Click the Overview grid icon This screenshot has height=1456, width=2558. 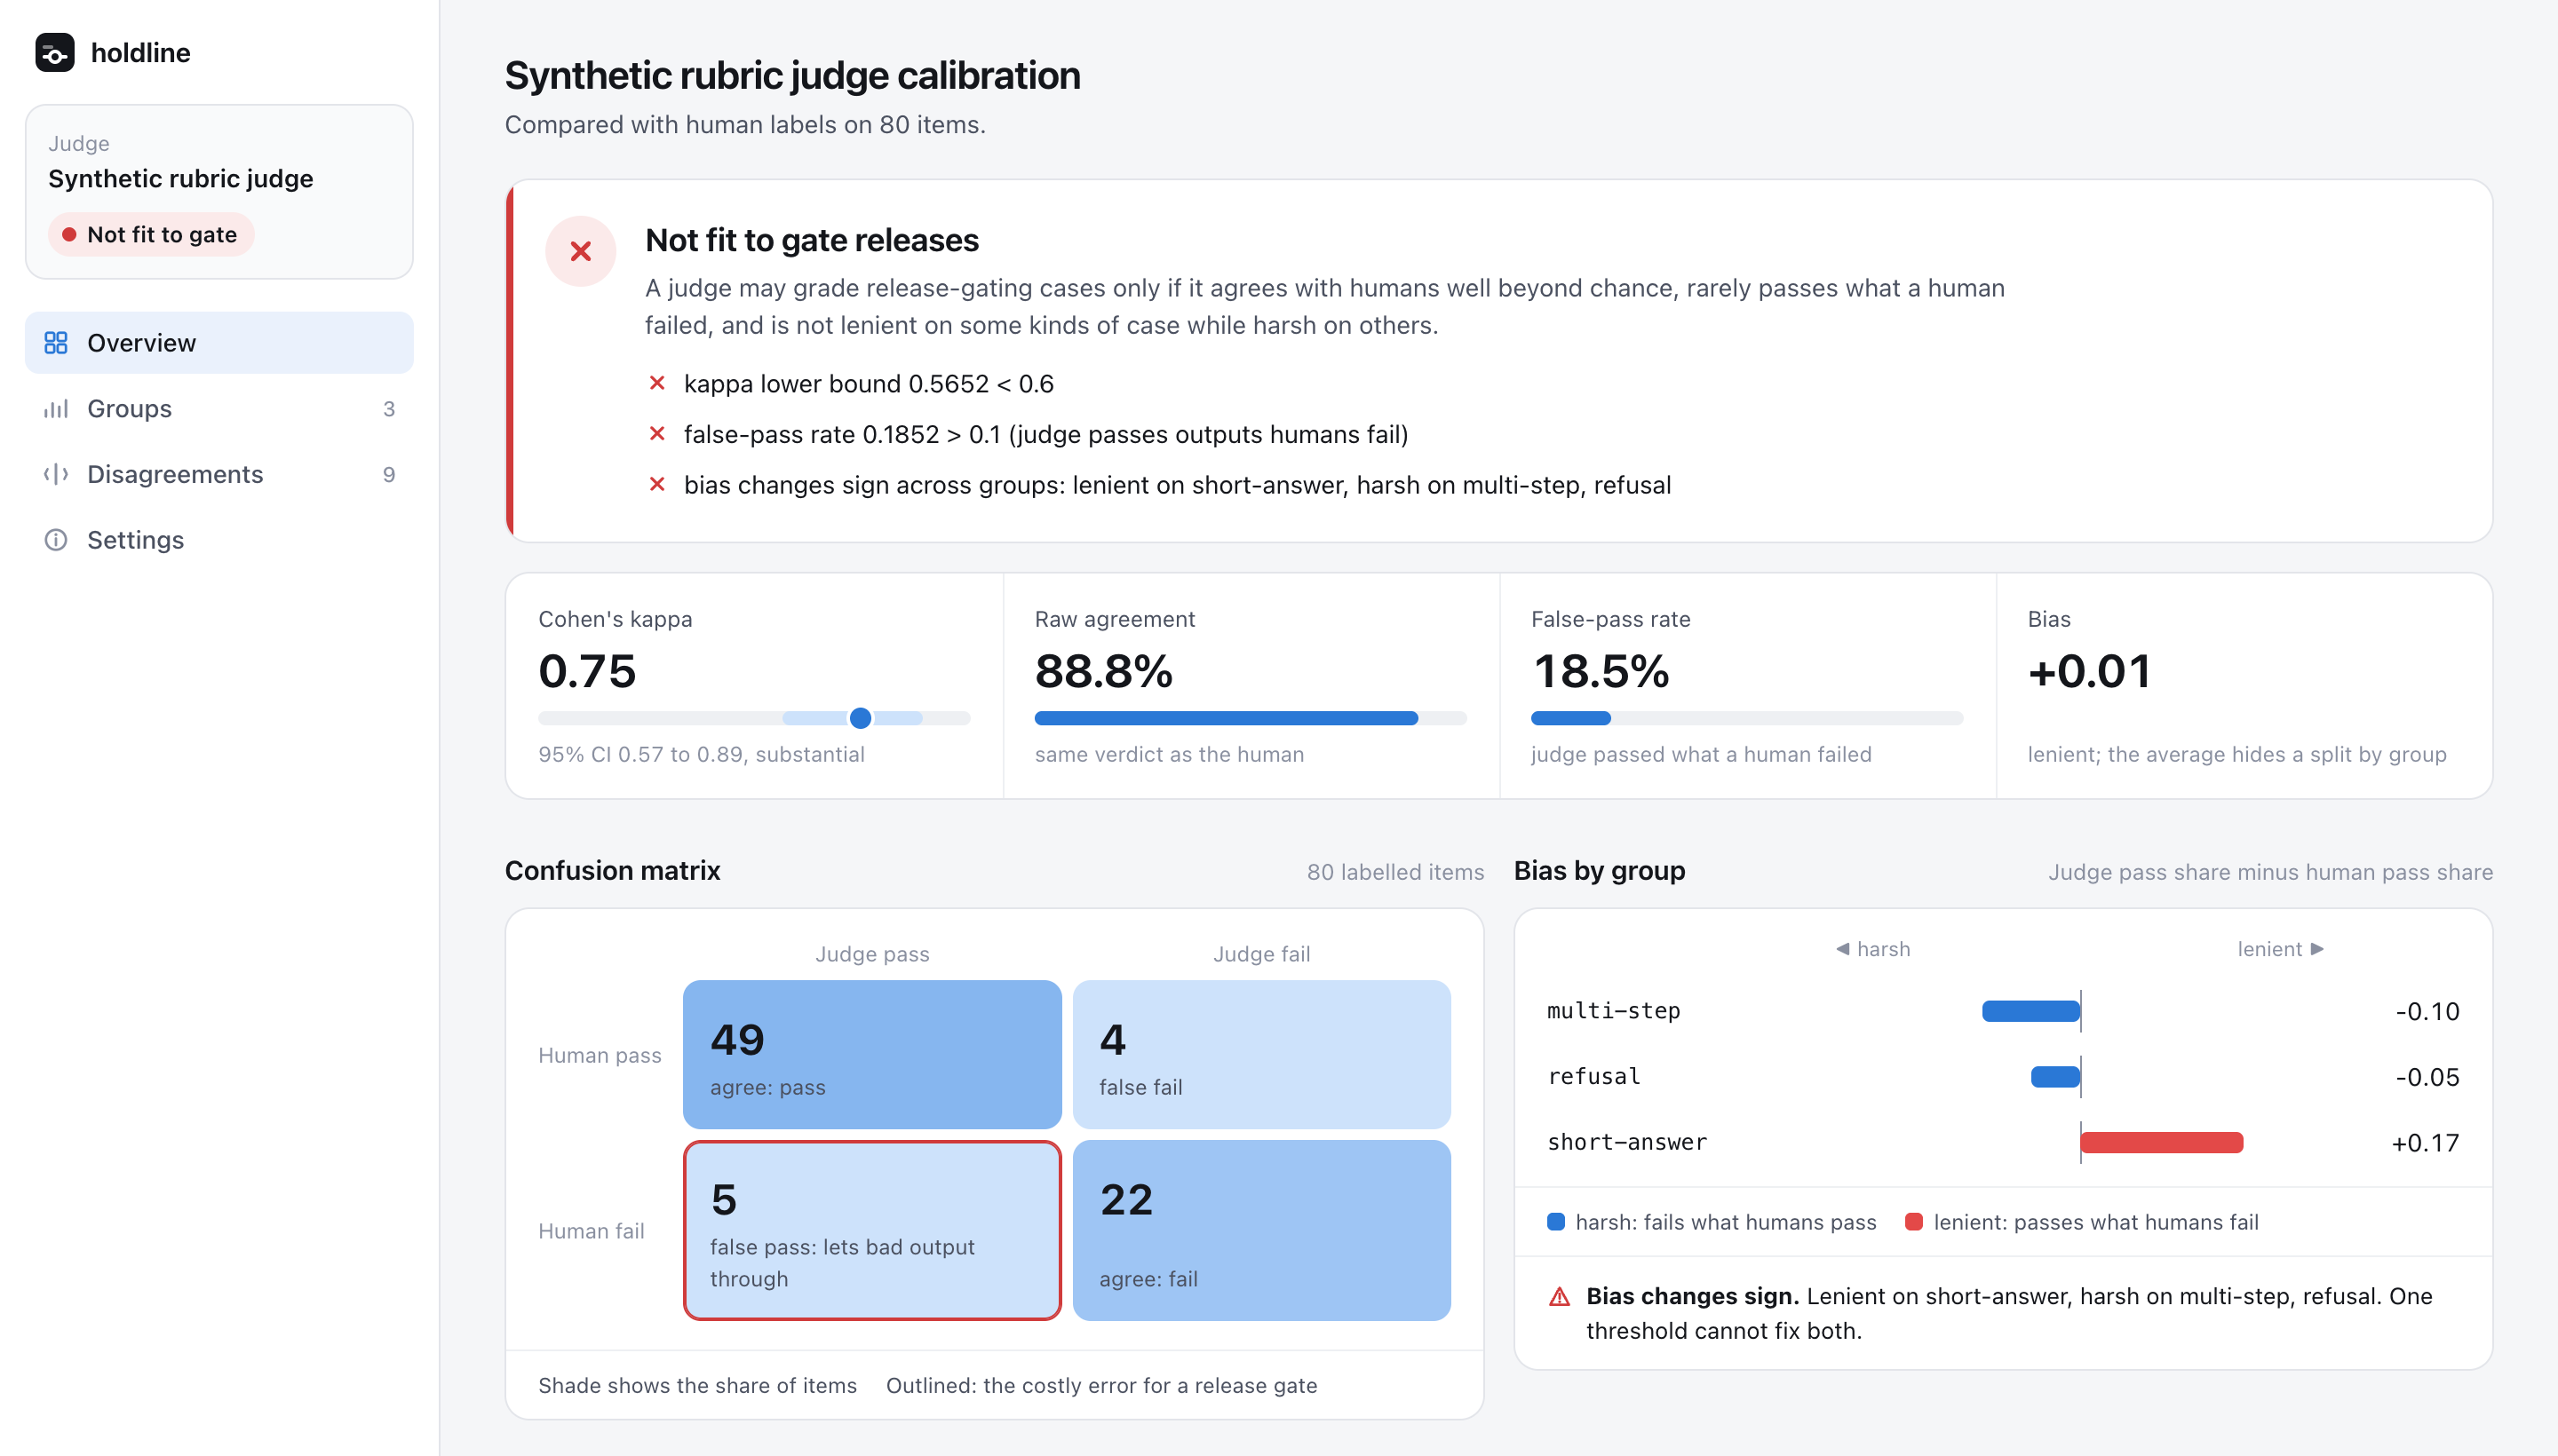pos(56,343)
